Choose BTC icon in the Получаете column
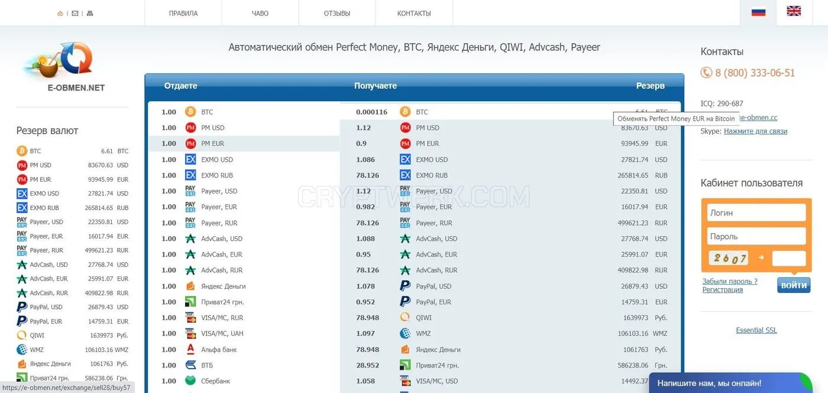This screenshot has height=393, width=828. click(x=405, y=112)
